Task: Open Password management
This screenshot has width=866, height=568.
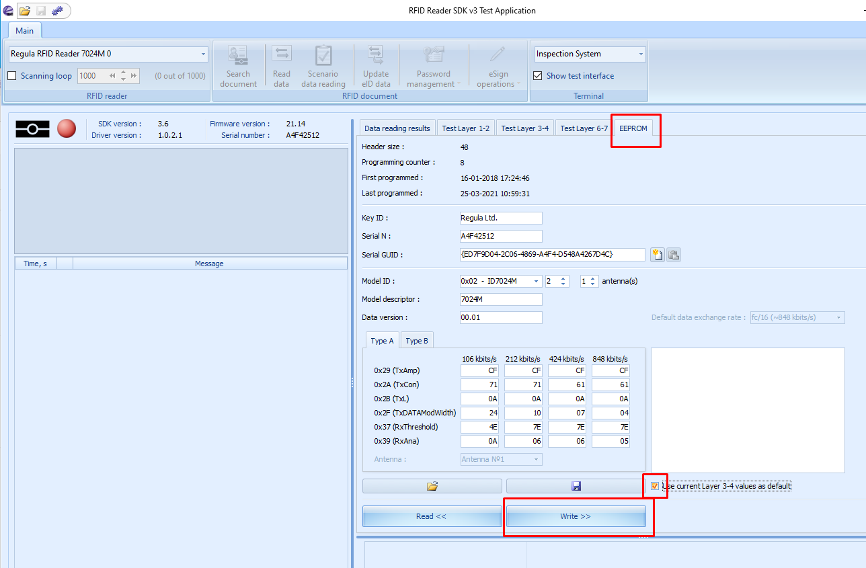Action: [433, 65]
